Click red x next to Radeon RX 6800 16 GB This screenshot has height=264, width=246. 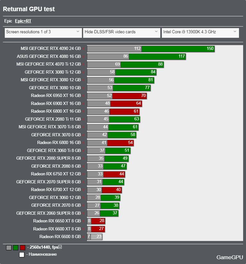pos(83,143)
